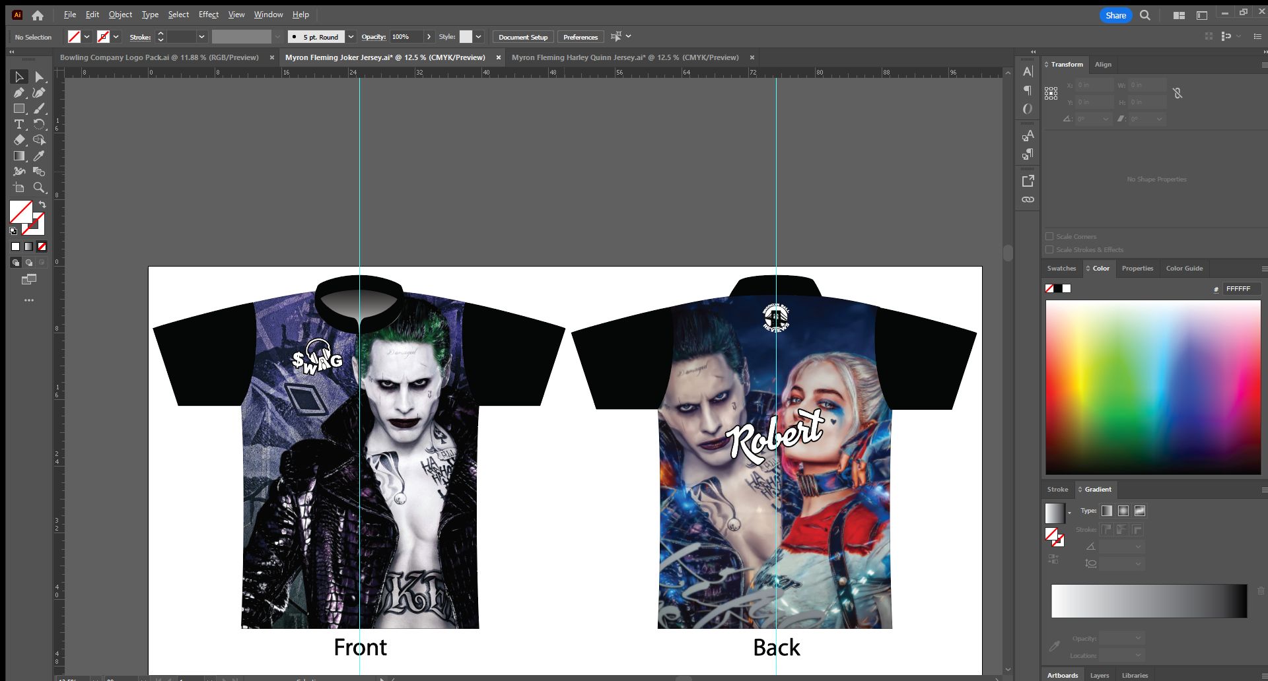Click the Home icon
This screenshot has width=1268, height=681.
(x=38, y=15)
